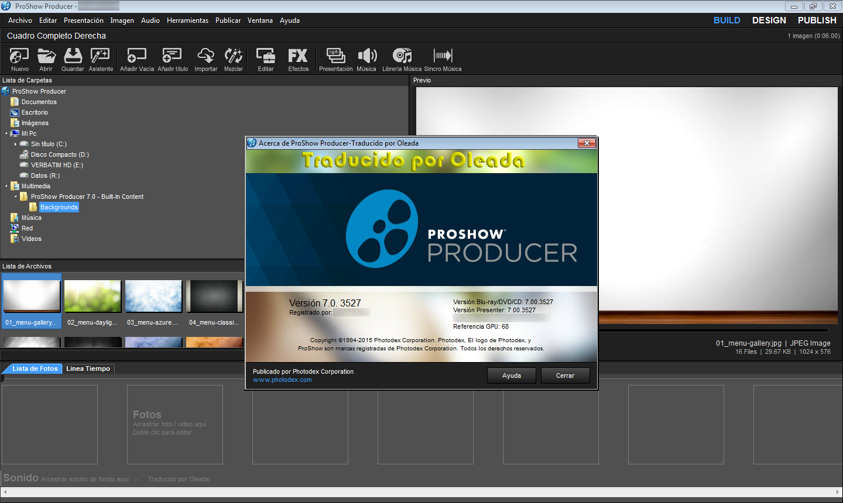Switch to the PUBLISH workspace
The height and width of the screenshot is (503, 843).
817,20
